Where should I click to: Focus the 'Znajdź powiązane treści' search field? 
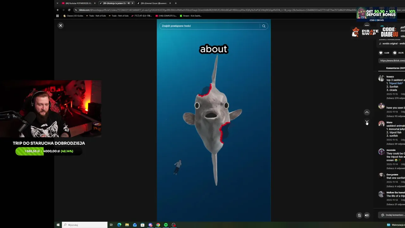coord(210,26)
